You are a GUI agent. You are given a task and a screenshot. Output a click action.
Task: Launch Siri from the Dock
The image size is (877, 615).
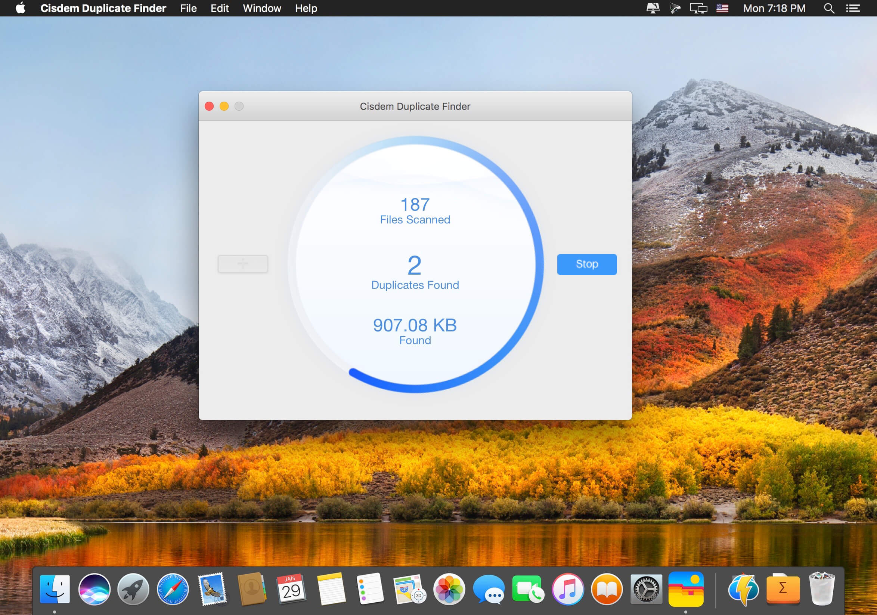coord(94,590)
